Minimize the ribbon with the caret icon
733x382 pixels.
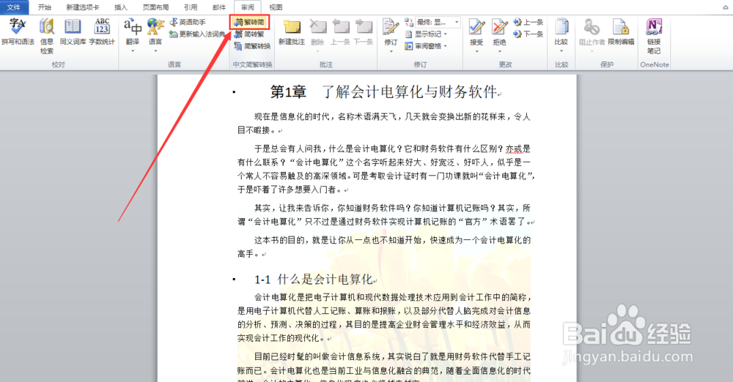coord(726,7)
